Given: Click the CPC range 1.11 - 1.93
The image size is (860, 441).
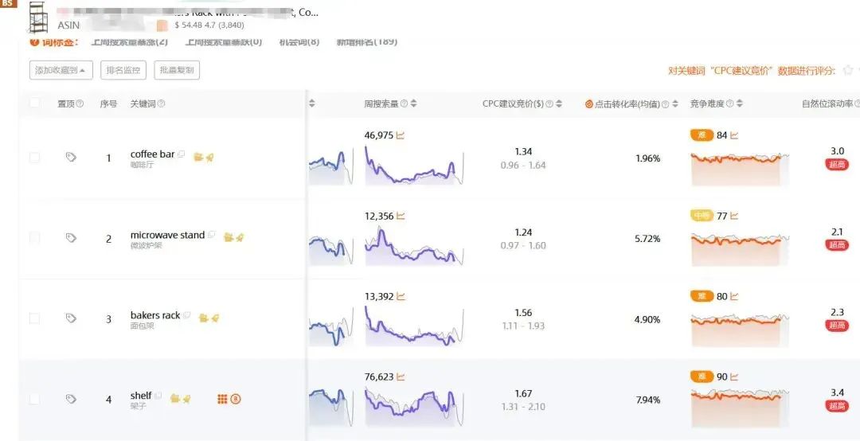Looking at the screenshot, I should click(523, 326).
